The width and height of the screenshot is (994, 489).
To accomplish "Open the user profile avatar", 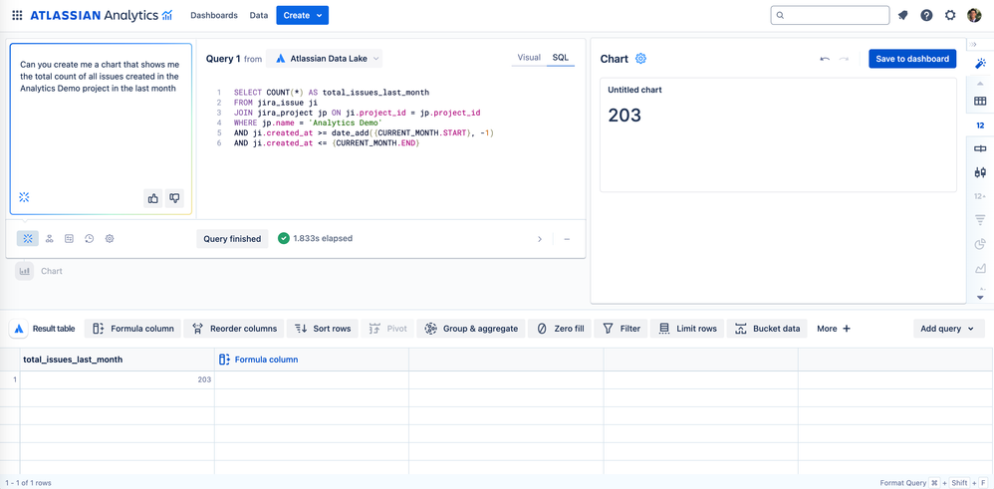I will (974, 15).
